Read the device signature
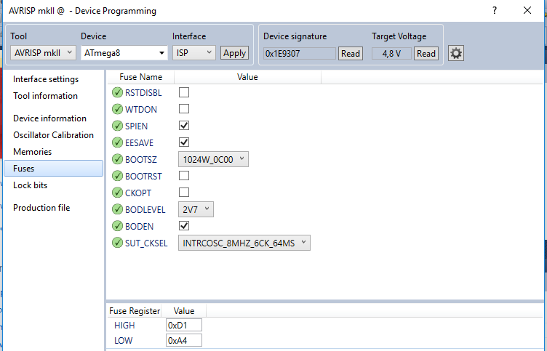This screenshot has height=351, width=547. (351, 53)
